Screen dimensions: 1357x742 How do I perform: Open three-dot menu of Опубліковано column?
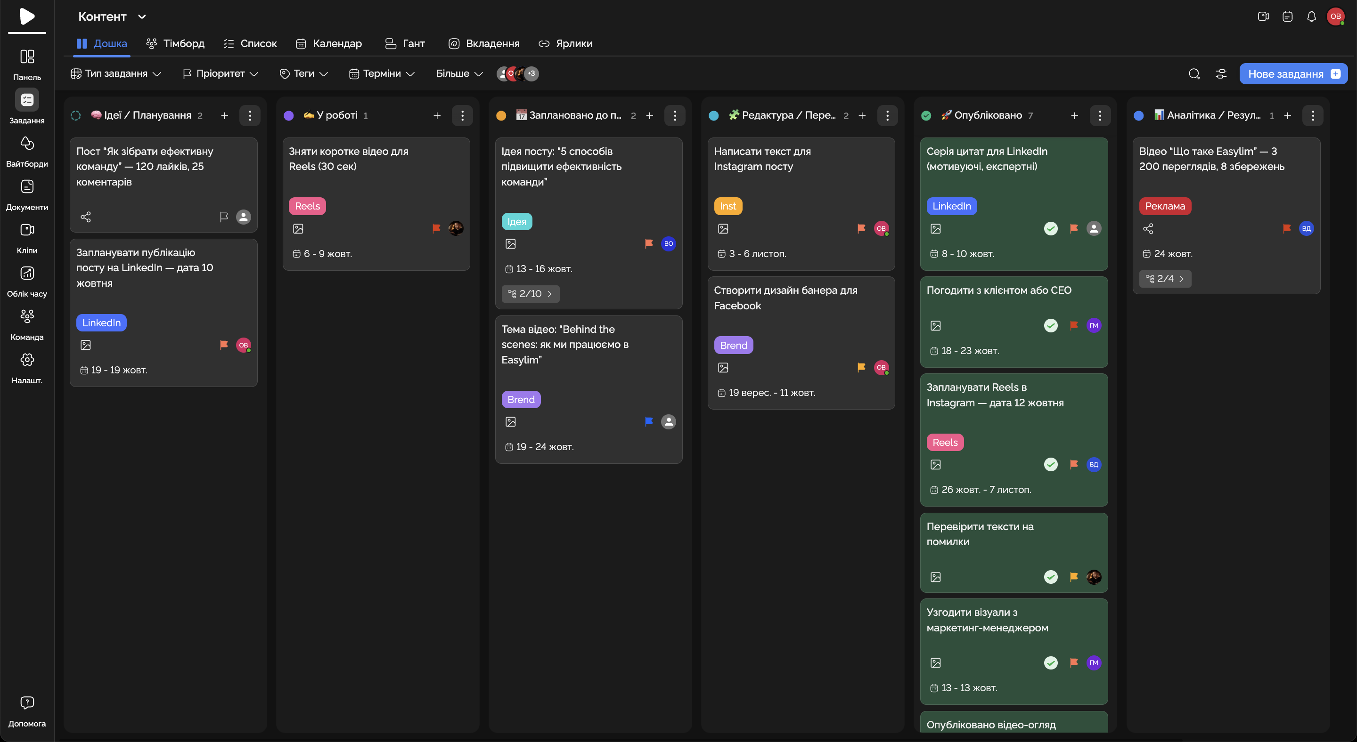(x=1099, y=115)
